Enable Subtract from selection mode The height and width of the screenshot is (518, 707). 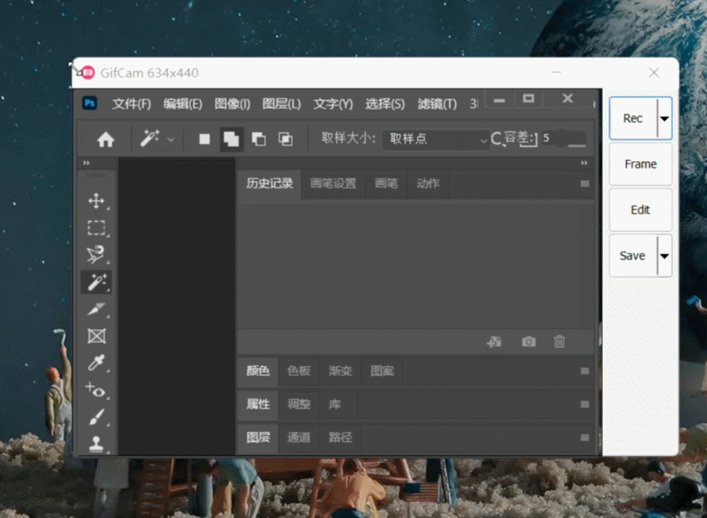[258, 139]
